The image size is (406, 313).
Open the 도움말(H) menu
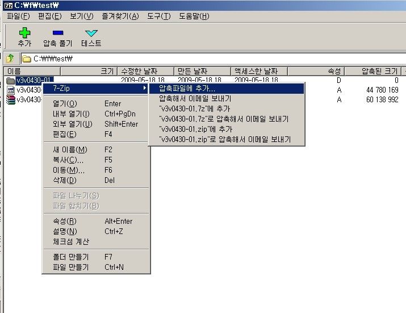[x=194, y=16]
